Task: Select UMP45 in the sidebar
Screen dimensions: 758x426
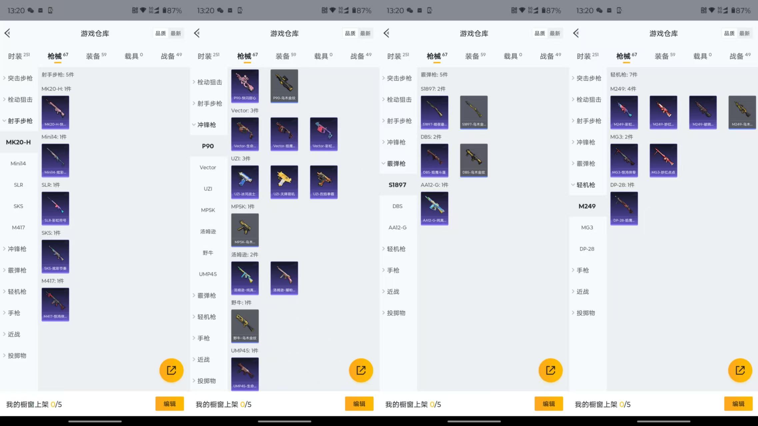Action: point(208,274)
